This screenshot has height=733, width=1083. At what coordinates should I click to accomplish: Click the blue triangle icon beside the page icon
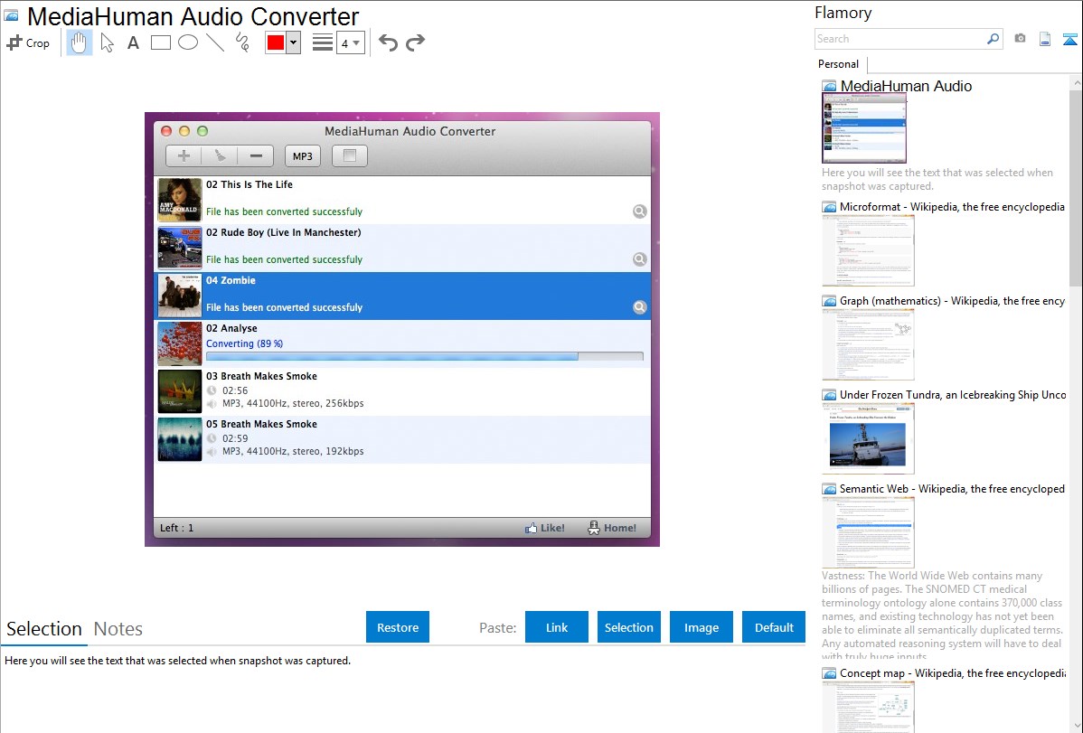click(x=1069, y=39)
